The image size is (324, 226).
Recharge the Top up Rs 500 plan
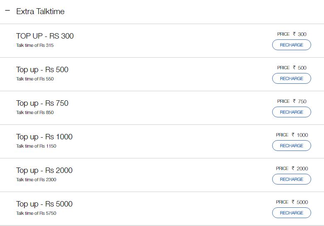[x=291, y=78]
